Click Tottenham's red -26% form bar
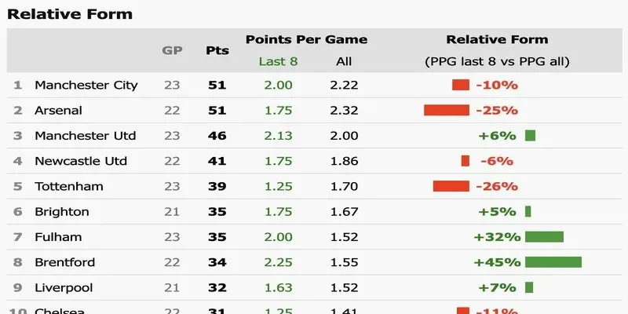The width and height of the screenshot is (628, 314). 451,186
